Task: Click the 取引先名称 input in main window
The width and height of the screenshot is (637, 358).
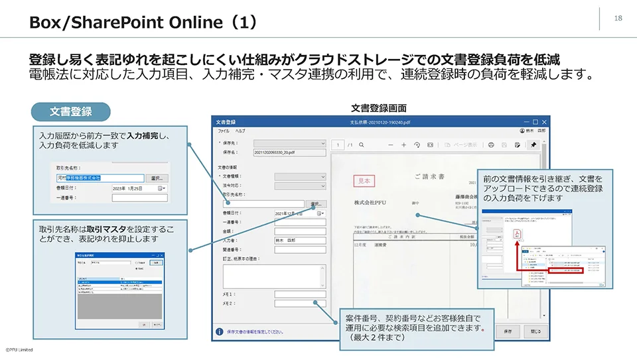Action: (263, 204)
